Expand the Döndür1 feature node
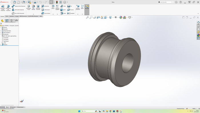 pos(1,44)
